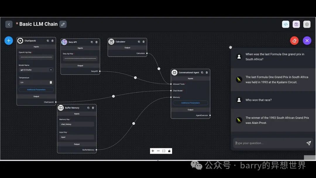The height and width of the screenshot is (178, 316).
Task: Click the first question about South Africa
Action: 275,57
